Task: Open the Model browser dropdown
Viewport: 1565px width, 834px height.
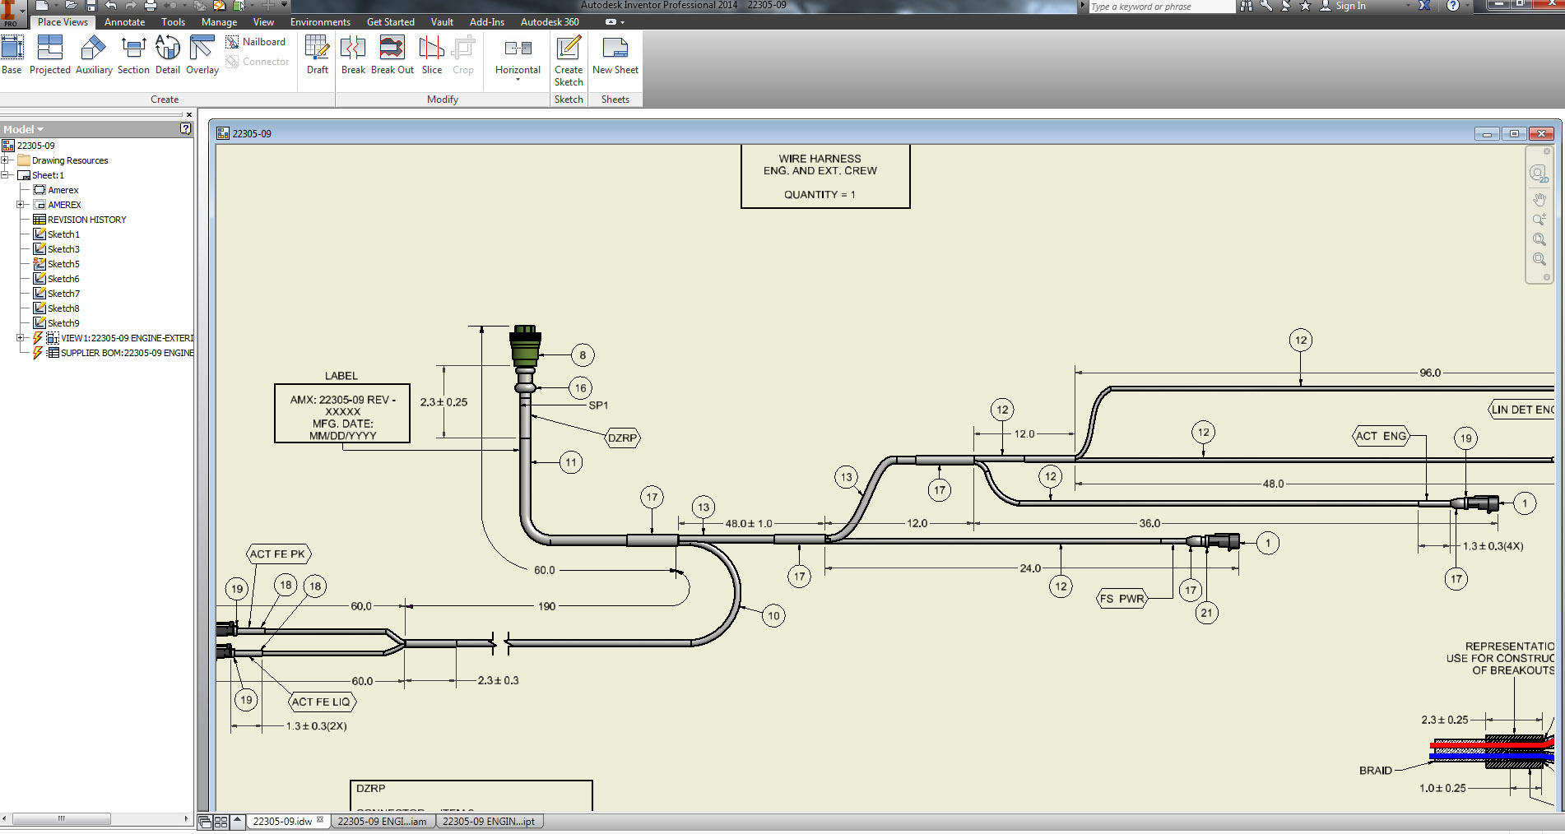Action: coord(23,129)
